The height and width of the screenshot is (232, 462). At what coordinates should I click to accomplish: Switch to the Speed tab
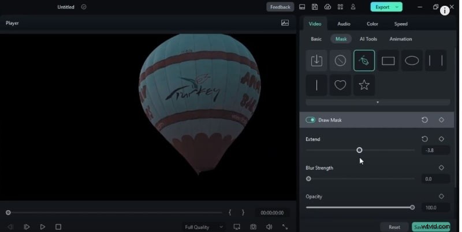pos(401,24)
